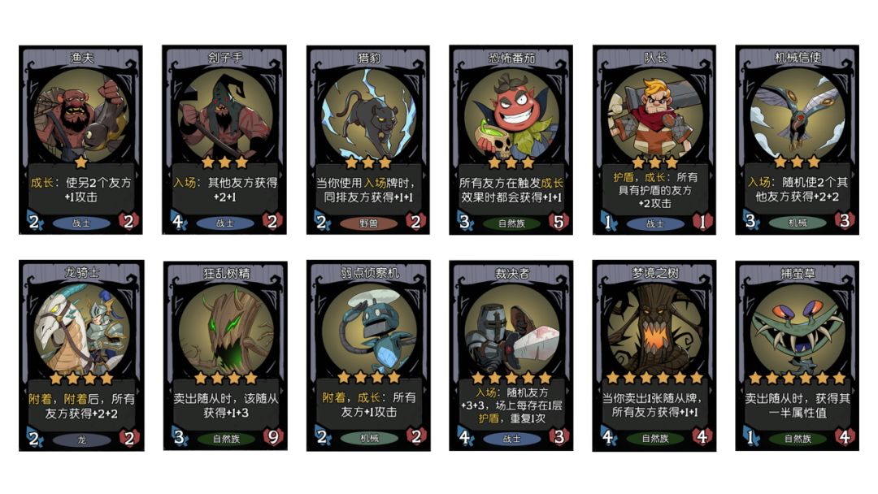This screenshot has width=878, height=494.
Task: Click the 弱点侦察机 robot card portrait
Action: (369, 331)
